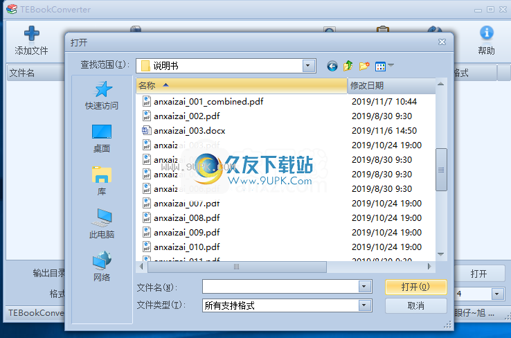The height and width of the screenshot is (338, 511).
Task: Sort by the Modified date column header
Action: (x=391, y=86)
